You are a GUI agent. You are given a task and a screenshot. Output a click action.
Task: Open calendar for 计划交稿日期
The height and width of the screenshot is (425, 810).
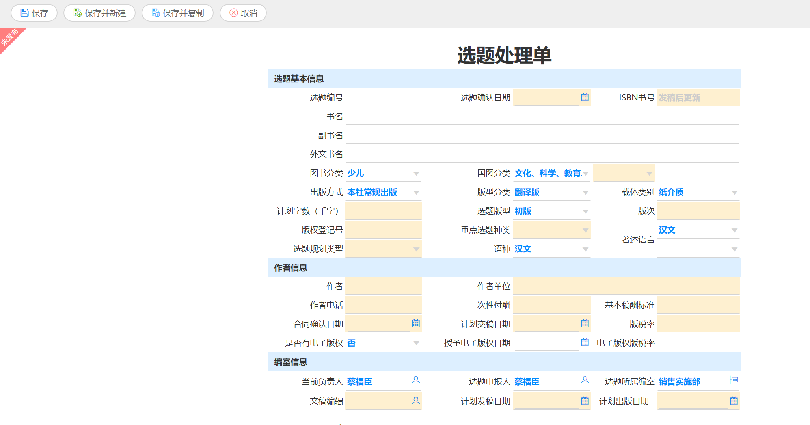tap(585, 323)
